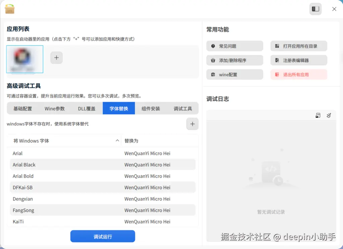Sort by 将 Windows 字体 column arrow
The width and height of the screenshot is (343, 249).
(117, 141)
